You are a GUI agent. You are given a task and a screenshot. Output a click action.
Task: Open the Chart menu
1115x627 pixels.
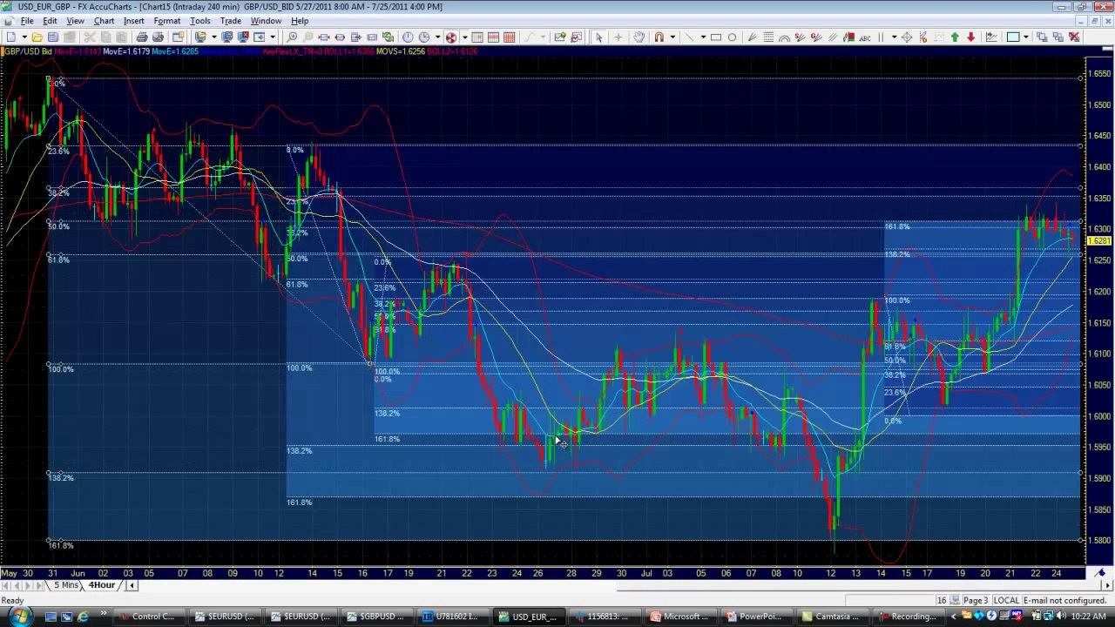tap(104, 21)
